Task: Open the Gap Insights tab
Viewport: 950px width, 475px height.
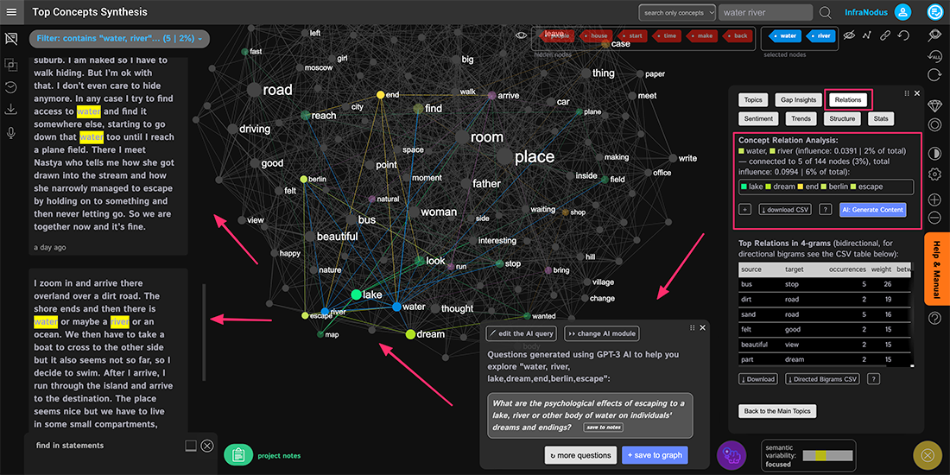Action: point(799,100)
